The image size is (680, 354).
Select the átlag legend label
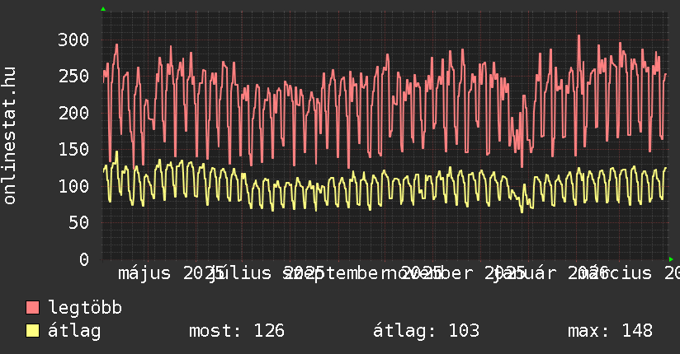tap(74, 331)
